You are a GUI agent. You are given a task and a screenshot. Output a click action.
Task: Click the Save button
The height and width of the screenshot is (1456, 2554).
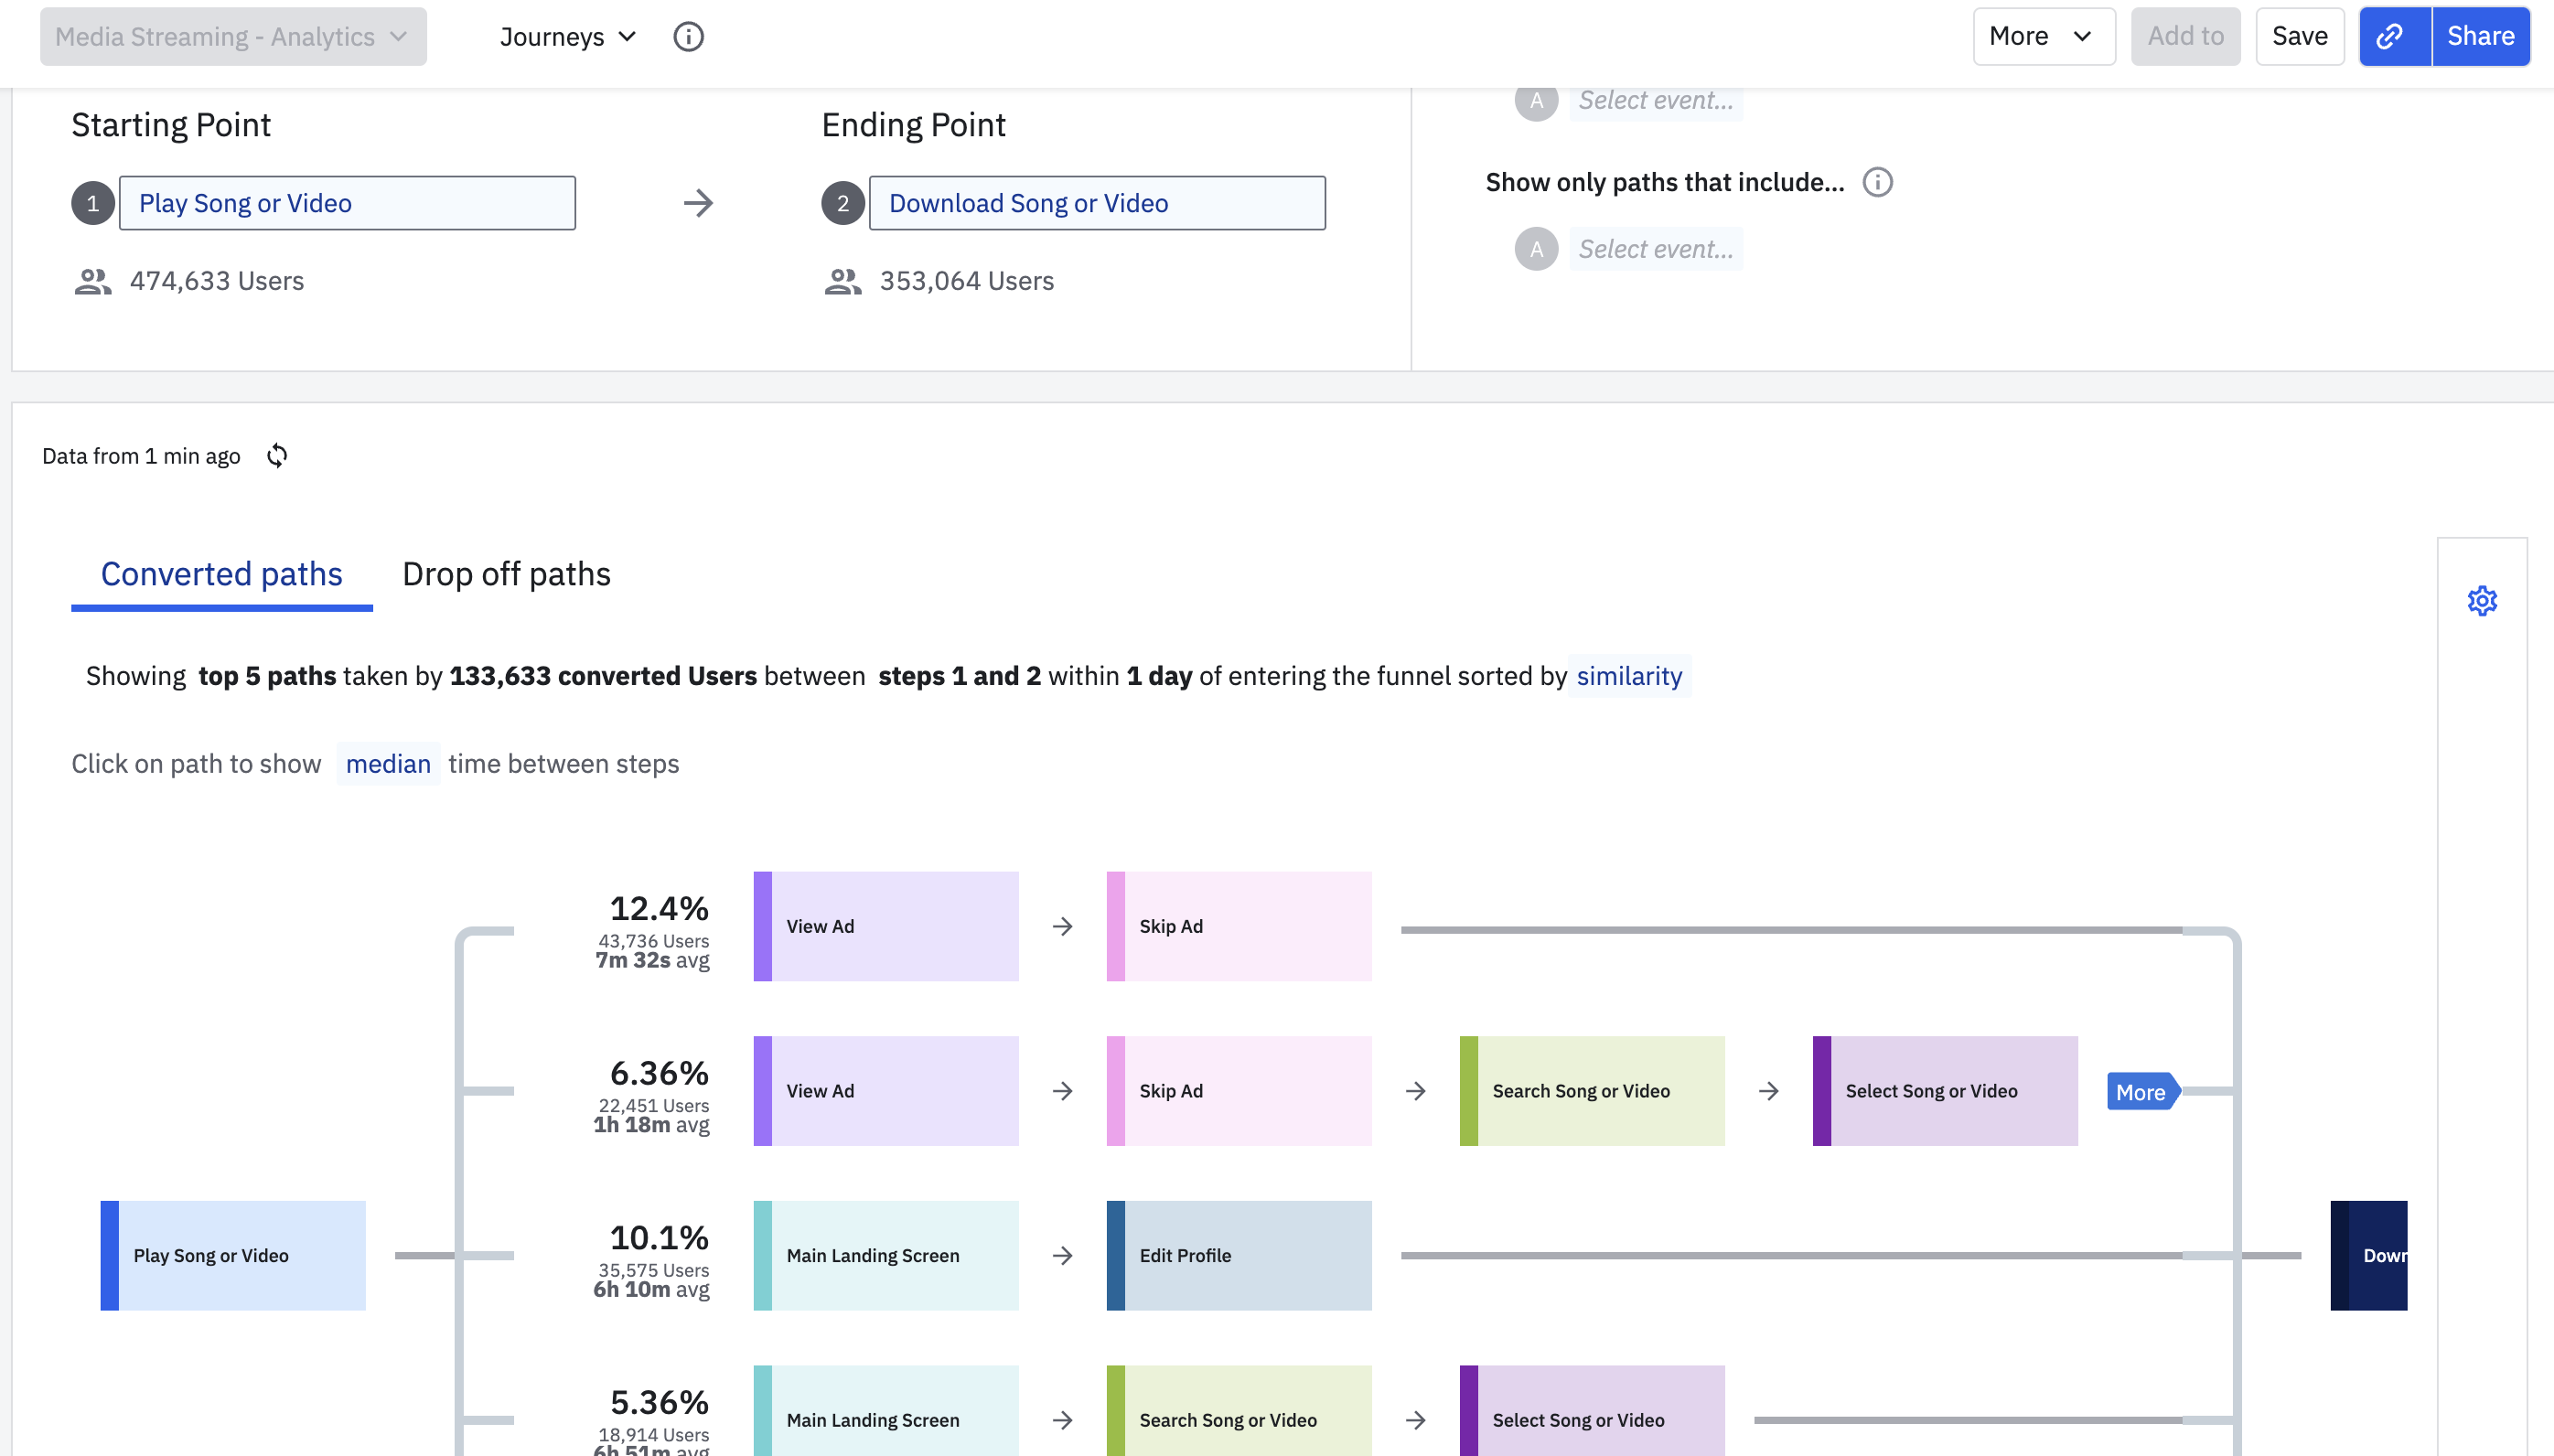2298,37
